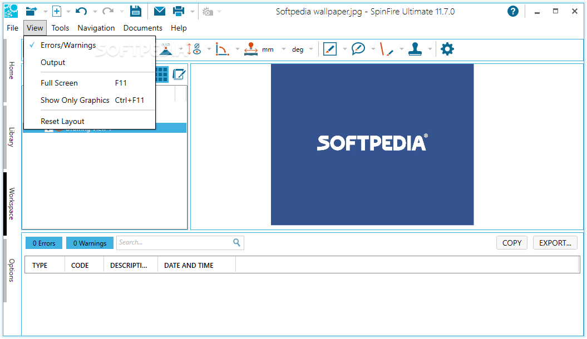
Task: Click the grayed camera capture icon
Action: tap(208, 12)
